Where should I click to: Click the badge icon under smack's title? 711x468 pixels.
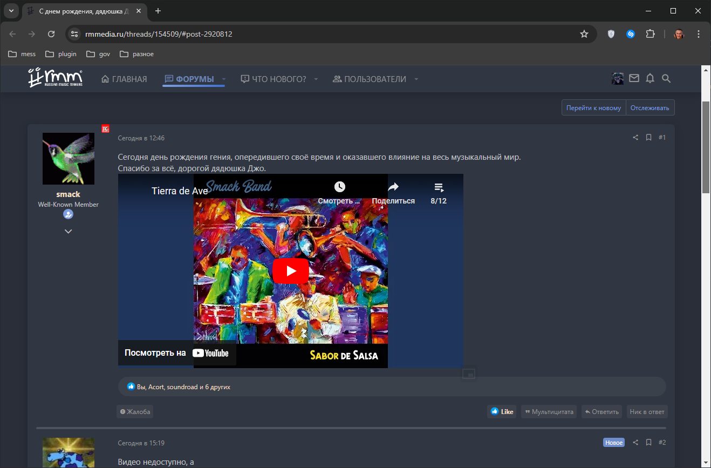(x=69, y=214)
